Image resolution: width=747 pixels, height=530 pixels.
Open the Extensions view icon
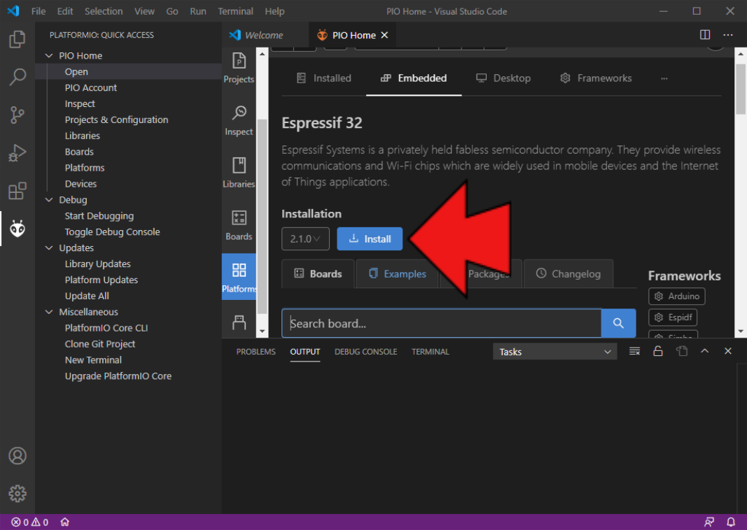click(18, 190)
